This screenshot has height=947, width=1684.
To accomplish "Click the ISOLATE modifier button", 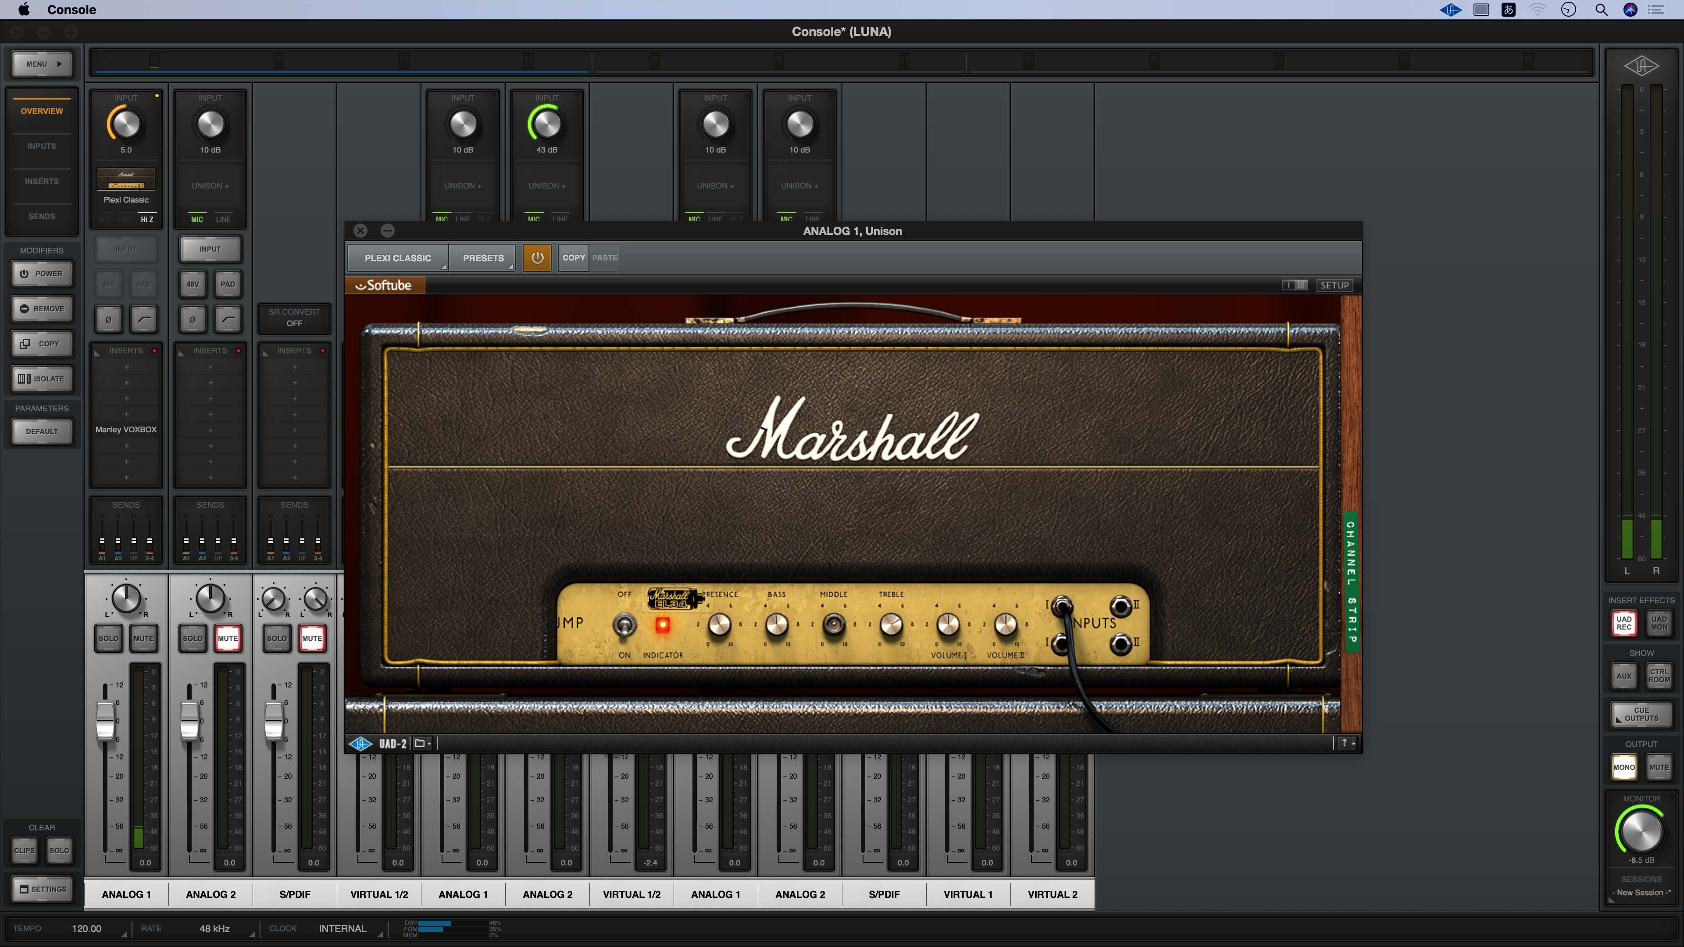I will tap(43, 378).
